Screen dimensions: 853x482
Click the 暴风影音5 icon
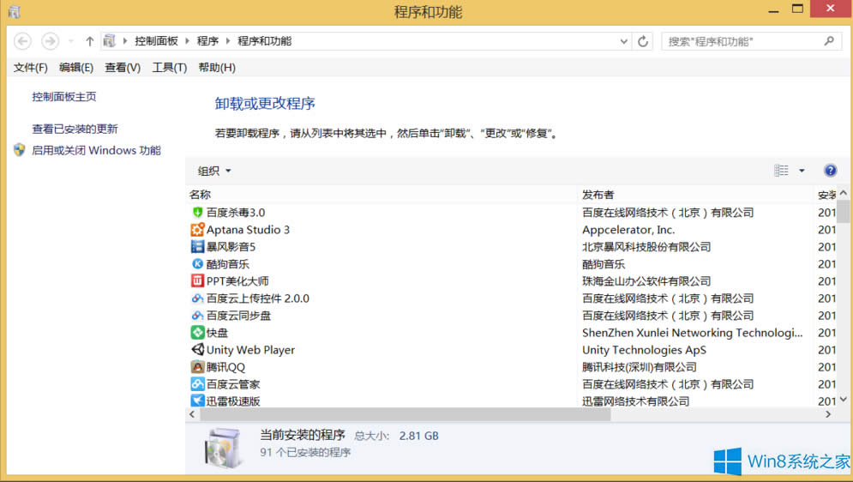(197, 246)
